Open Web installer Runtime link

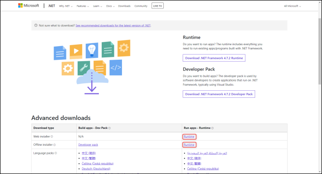click(189, 137)
